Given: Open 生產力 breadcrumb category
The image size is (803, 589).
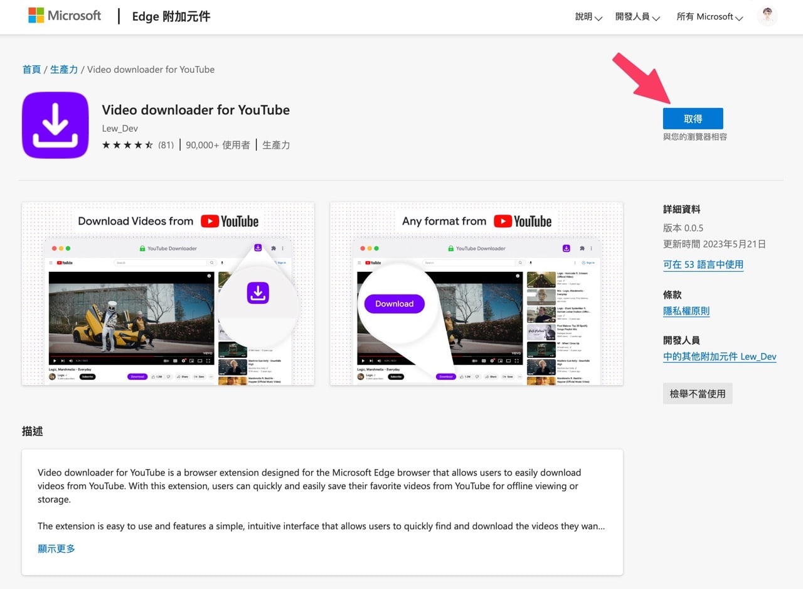Looking at the screenshot, I should point(64,69).
